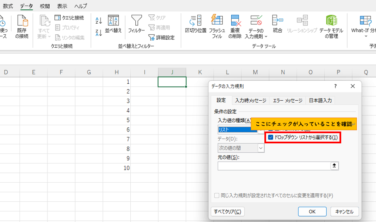
Task: Click the 区切り位置 (Text to Columns) icon
Action: tap(196, 21)
